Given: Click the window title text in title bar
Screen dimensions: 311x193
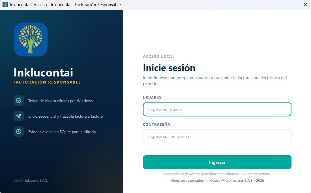Looking at the screenshot, I should (x=65, y=5).
